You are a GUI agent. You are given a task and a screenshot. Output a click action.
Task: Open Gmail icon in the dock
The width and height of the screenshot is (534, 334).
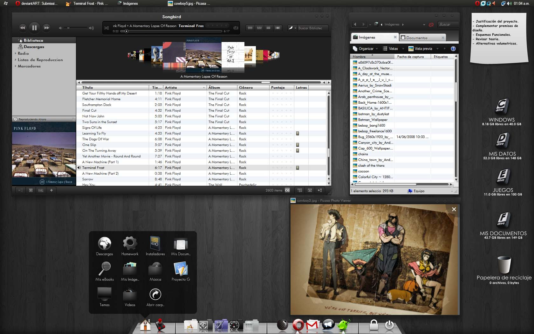click(x=313, y=325)
